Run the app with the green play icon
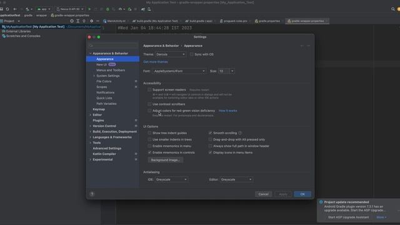The image size is (400, 225). pyautogui.click(x=89, y=9)
